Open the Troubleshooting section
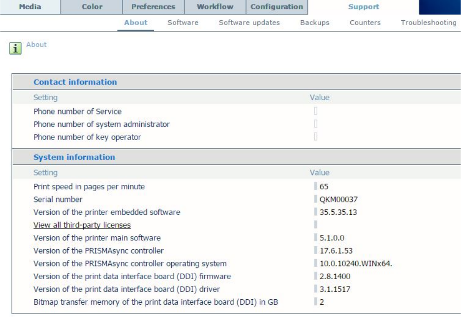This screenshot has width=461, height=317. click(428, 23)
